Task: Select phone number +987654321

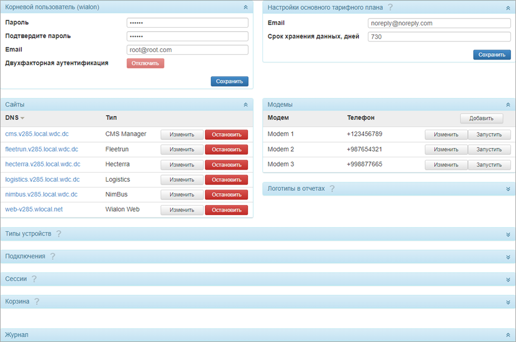Action: [364, 149]
